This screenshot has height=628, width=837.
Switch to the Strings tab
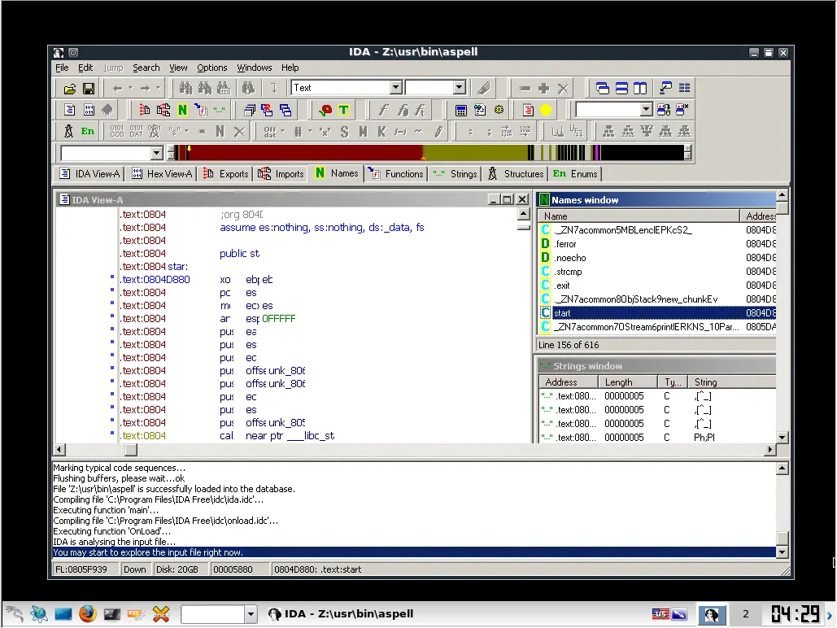[455, 173]
